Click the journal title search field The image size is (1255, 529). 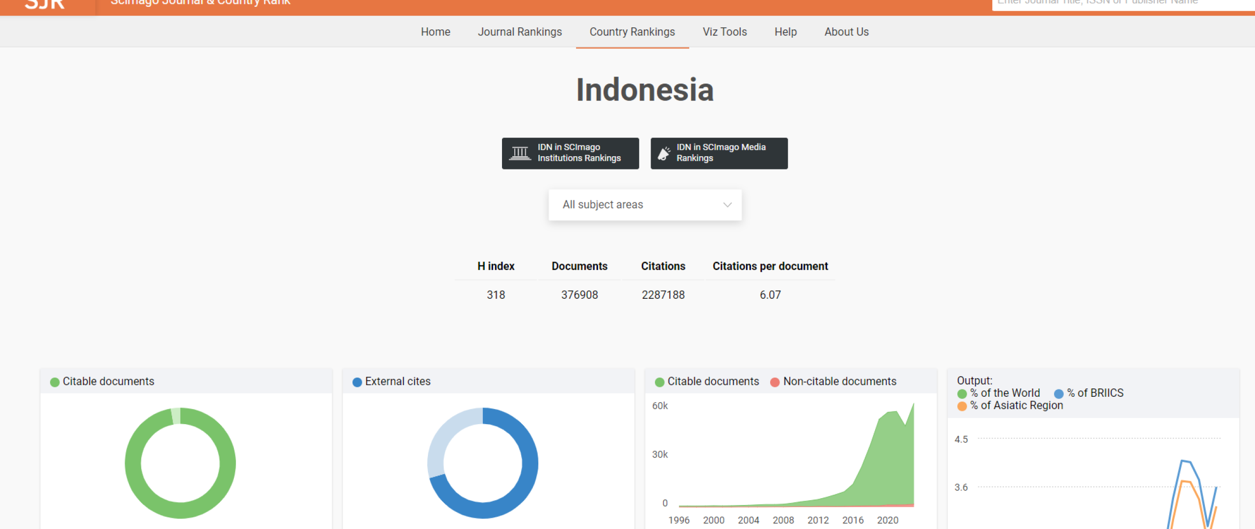1123,4
